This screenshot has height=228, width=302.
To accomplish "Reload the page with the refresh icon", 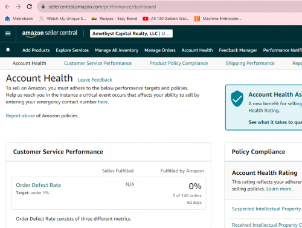I will pos(30,7).
